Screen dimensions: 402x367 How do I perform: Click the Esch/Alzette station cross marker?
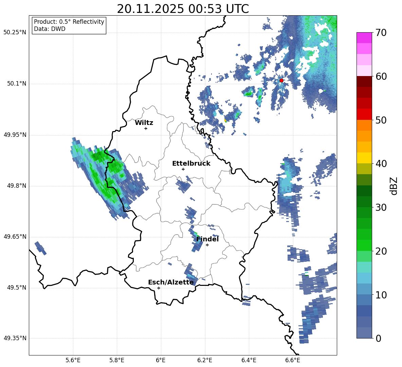coord(159,288)
